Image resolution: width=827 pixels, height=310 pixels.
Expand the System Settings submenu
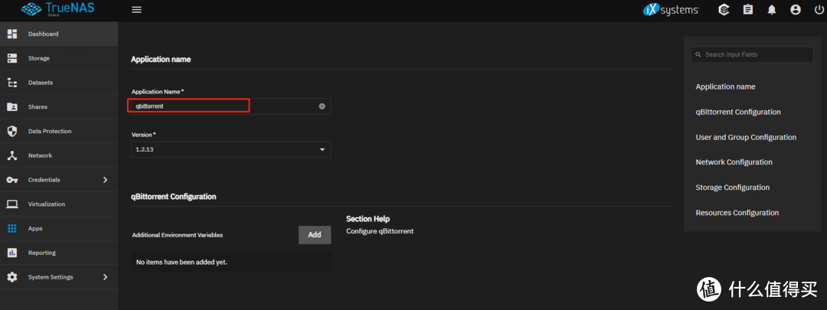click(105, 277)
